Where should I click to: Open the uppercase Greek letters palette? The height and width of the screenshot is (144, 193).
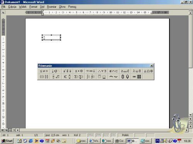tap(148, 71)
